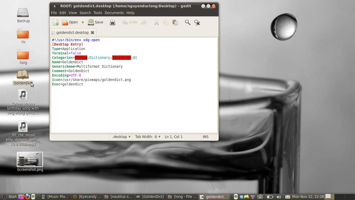Viewport: 355px width, 200px height.
Task: Open the Start menu in taskbar
Action: pos(9,197)
